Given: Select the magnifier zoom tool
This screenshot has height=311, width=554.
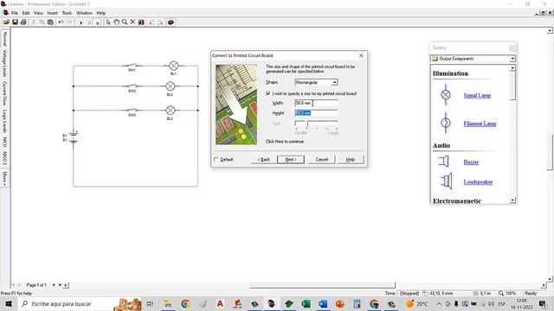Looking at the screenshot, I should click(x=125, y=22).
